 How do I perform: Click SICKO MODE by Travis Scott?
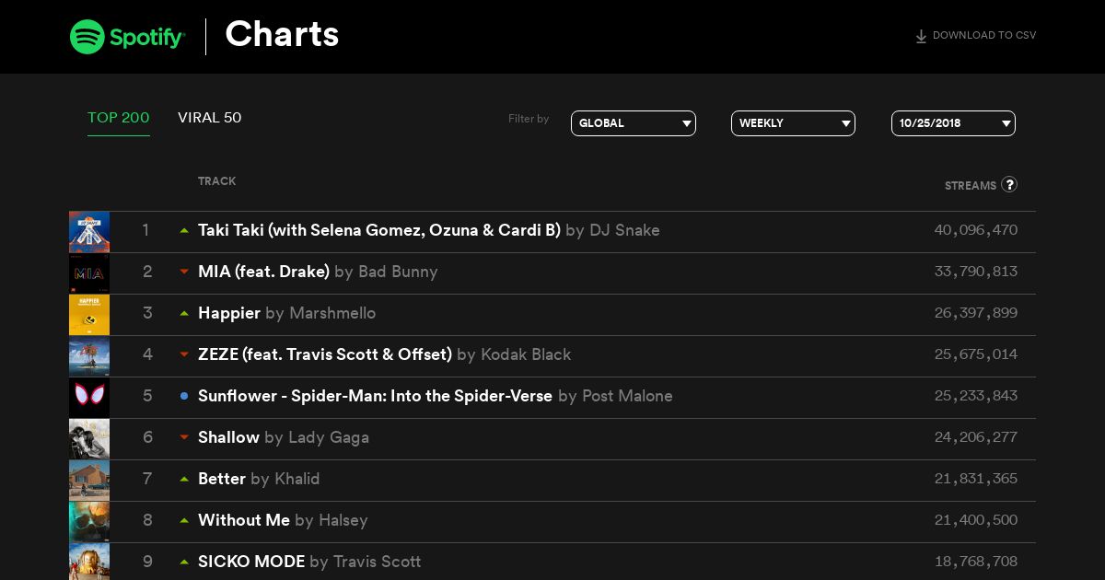309,562
